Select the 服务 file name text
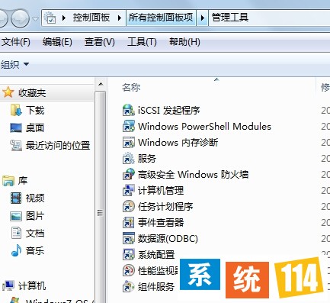The image size is (330, 303). (147, 159)
